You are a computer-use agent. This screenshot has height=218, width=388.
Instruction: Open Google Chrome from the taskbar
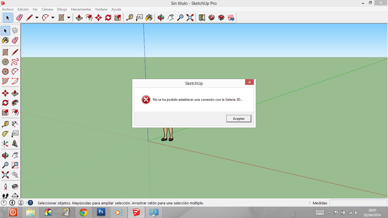click(x=84, y=212)
